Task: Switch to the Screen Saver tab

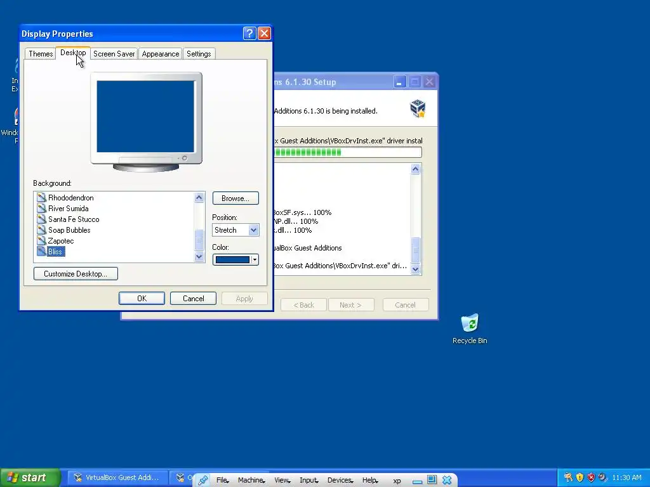Action: tap(114, 54)
